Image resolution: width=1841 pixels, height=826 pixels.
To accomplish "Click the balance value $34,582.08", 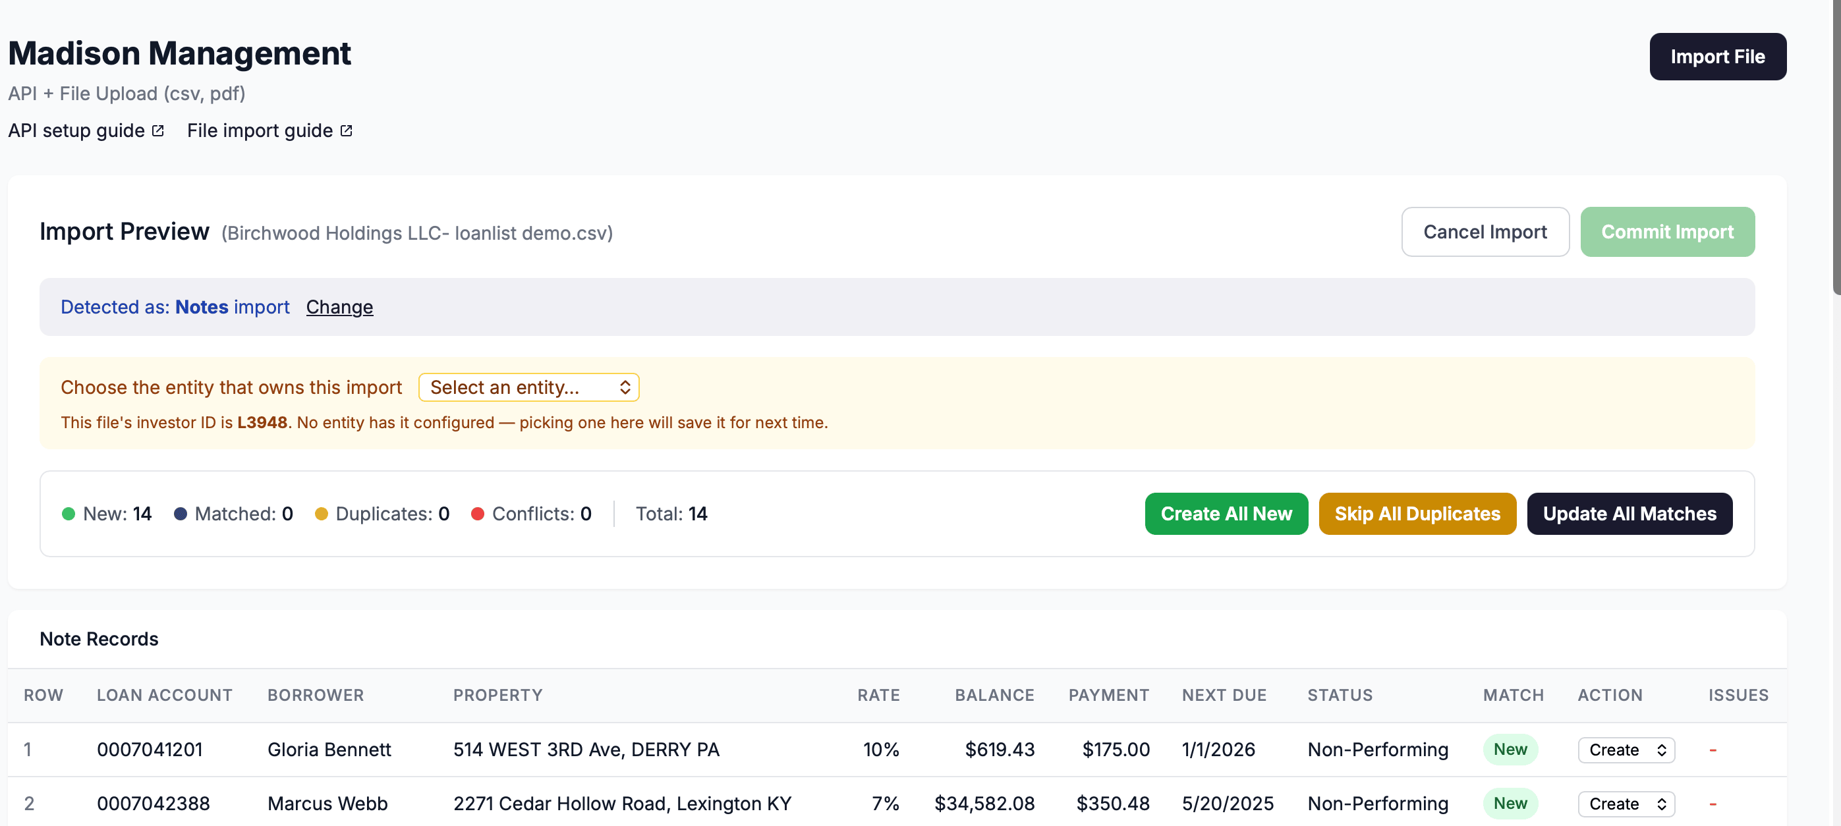I will [984, 803].
